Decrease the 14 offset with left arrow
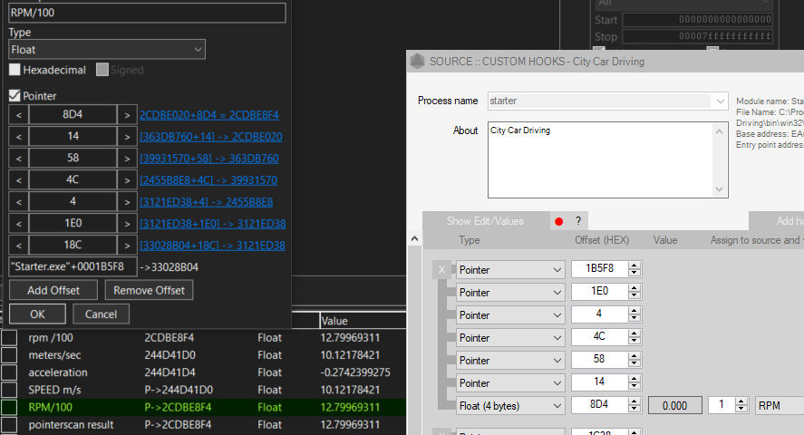804x435 pixels. (x=18, y=136)
